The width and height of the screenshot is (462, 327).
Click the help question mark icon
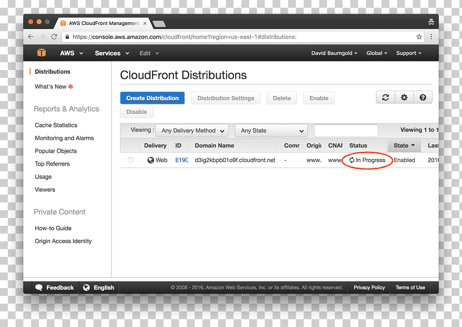click(x=423, y=98)
